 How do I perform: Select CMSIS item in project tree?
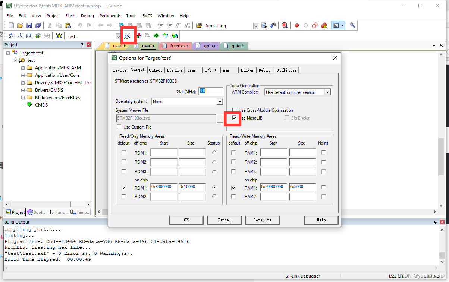pos(41,105)
